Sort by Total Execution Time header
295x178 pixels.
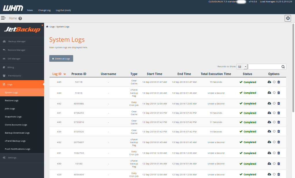(216, 74)
